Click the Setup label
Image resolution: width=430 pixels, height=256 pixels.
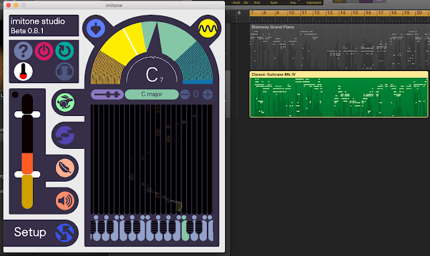click(x=30, y=232)
